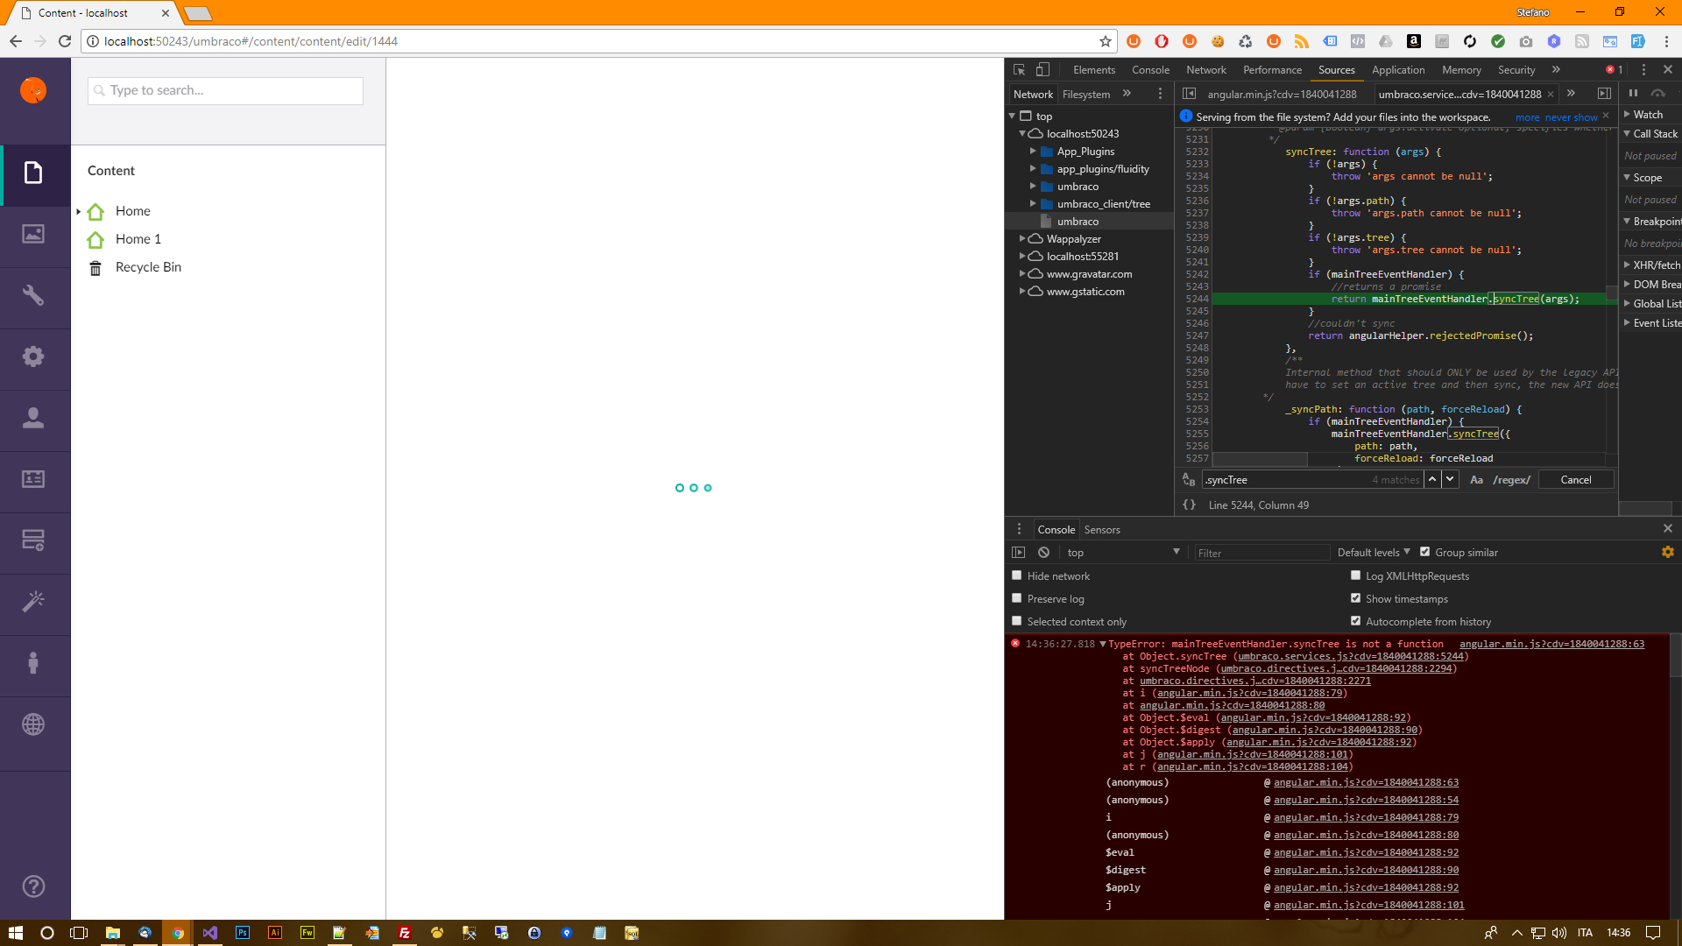The width and height of the screenshot is (1682, 946).
Task: Open the Default levels dropdown
Action: coord(1373,553)
